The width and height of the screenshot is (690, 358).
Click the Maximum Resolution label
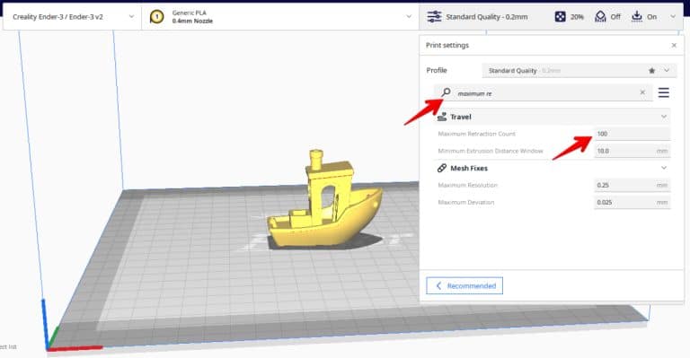tap(467, 185)
